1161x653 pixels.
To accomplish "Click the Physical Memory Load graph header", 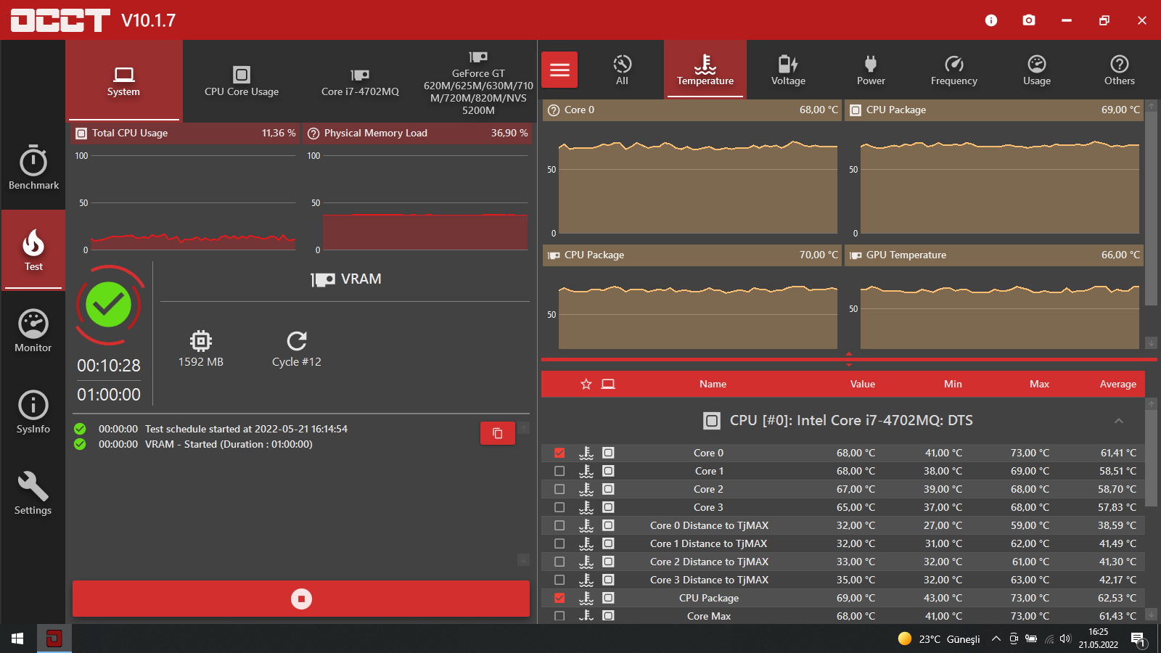I will pyautogui.click(x=418, y=134).
